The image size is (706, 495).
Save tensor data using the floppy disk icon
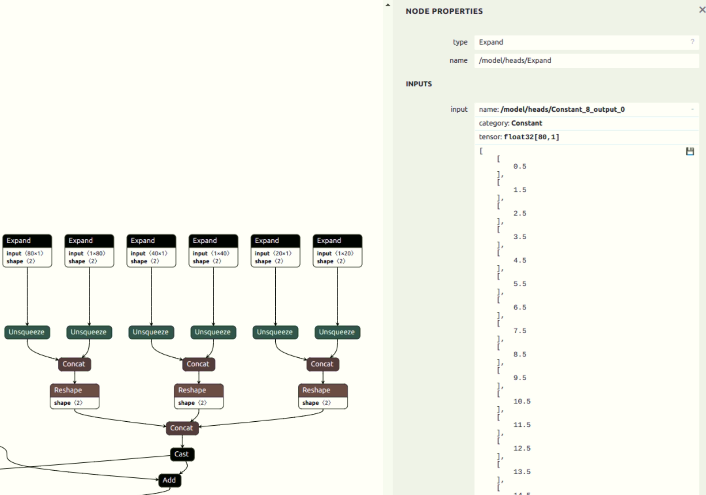[690, 151]
